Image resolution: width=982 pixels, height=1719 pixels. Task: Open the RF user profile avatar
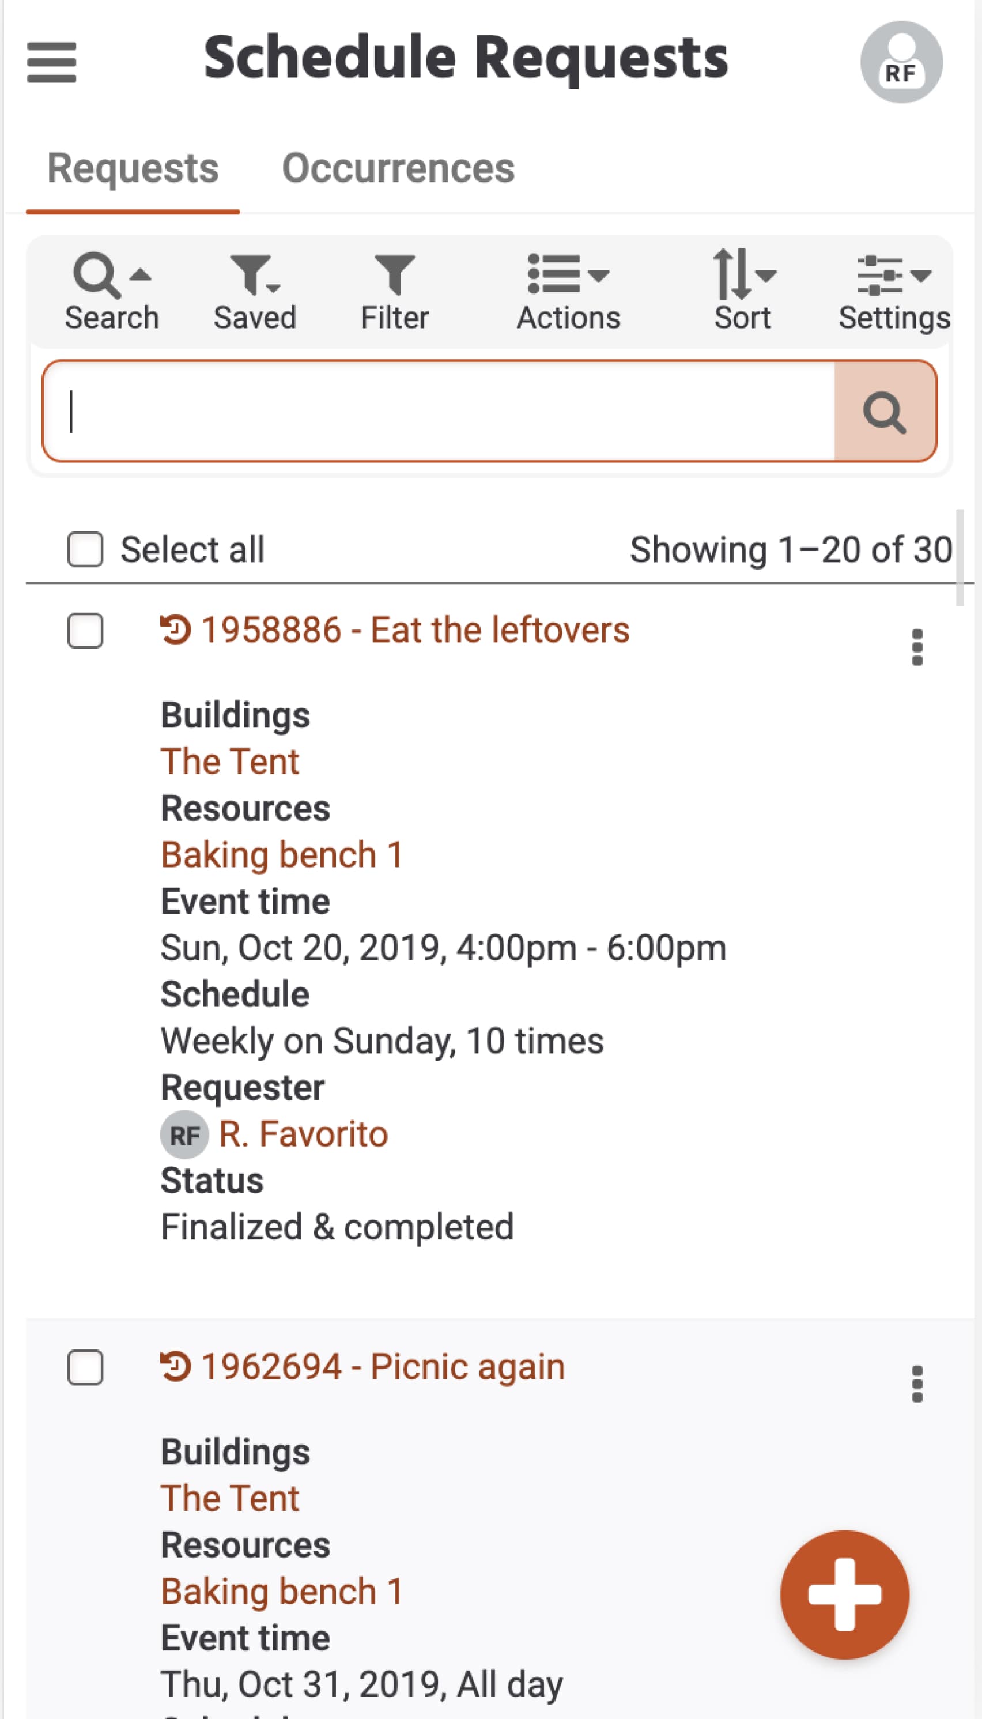click(901, 62)
